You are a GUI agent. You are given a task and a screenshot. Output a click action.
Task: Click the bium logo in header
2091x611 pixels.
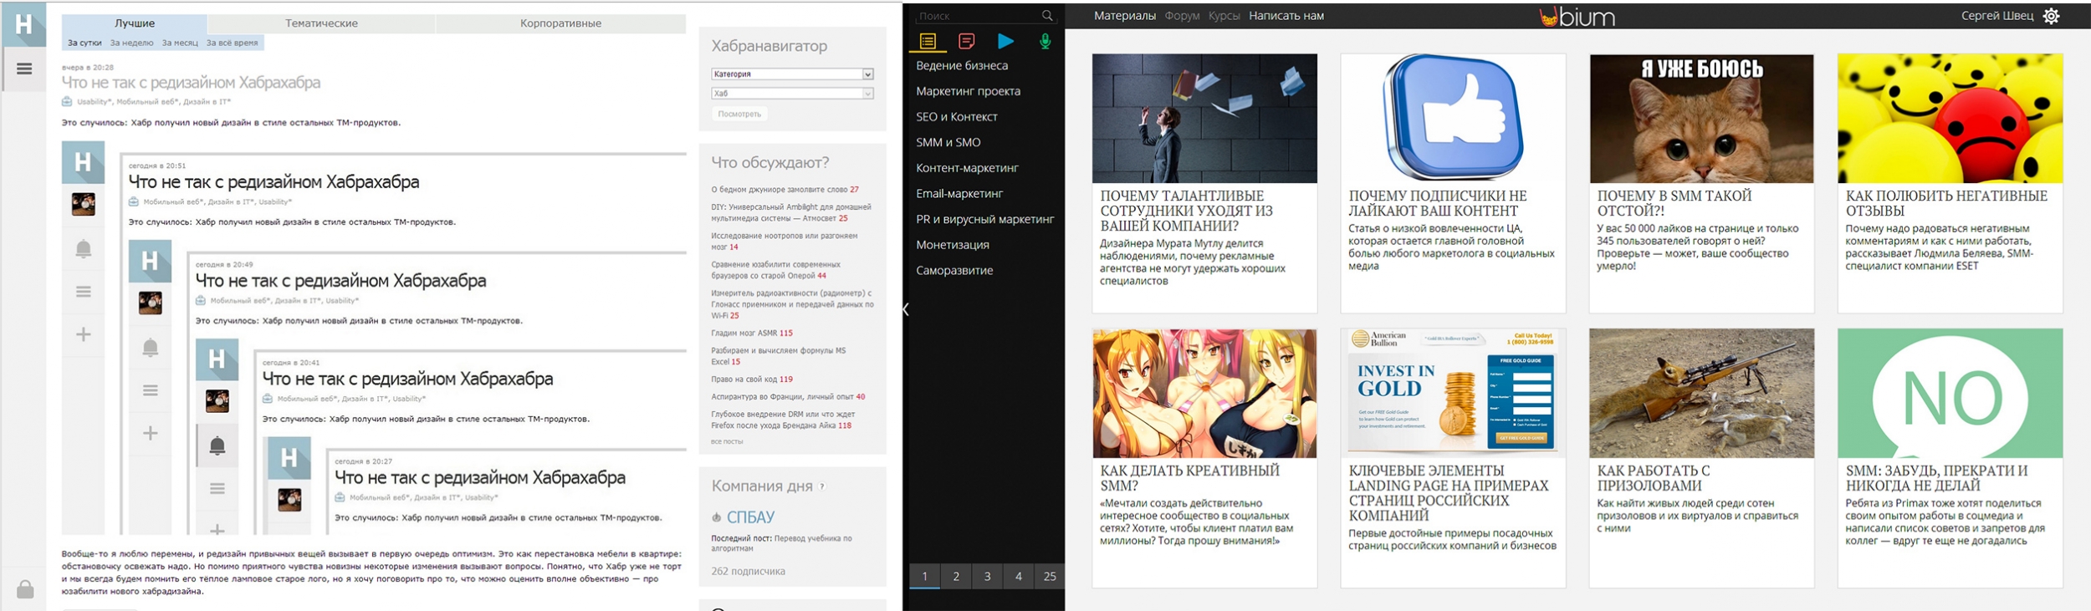tap(1577, 17)
